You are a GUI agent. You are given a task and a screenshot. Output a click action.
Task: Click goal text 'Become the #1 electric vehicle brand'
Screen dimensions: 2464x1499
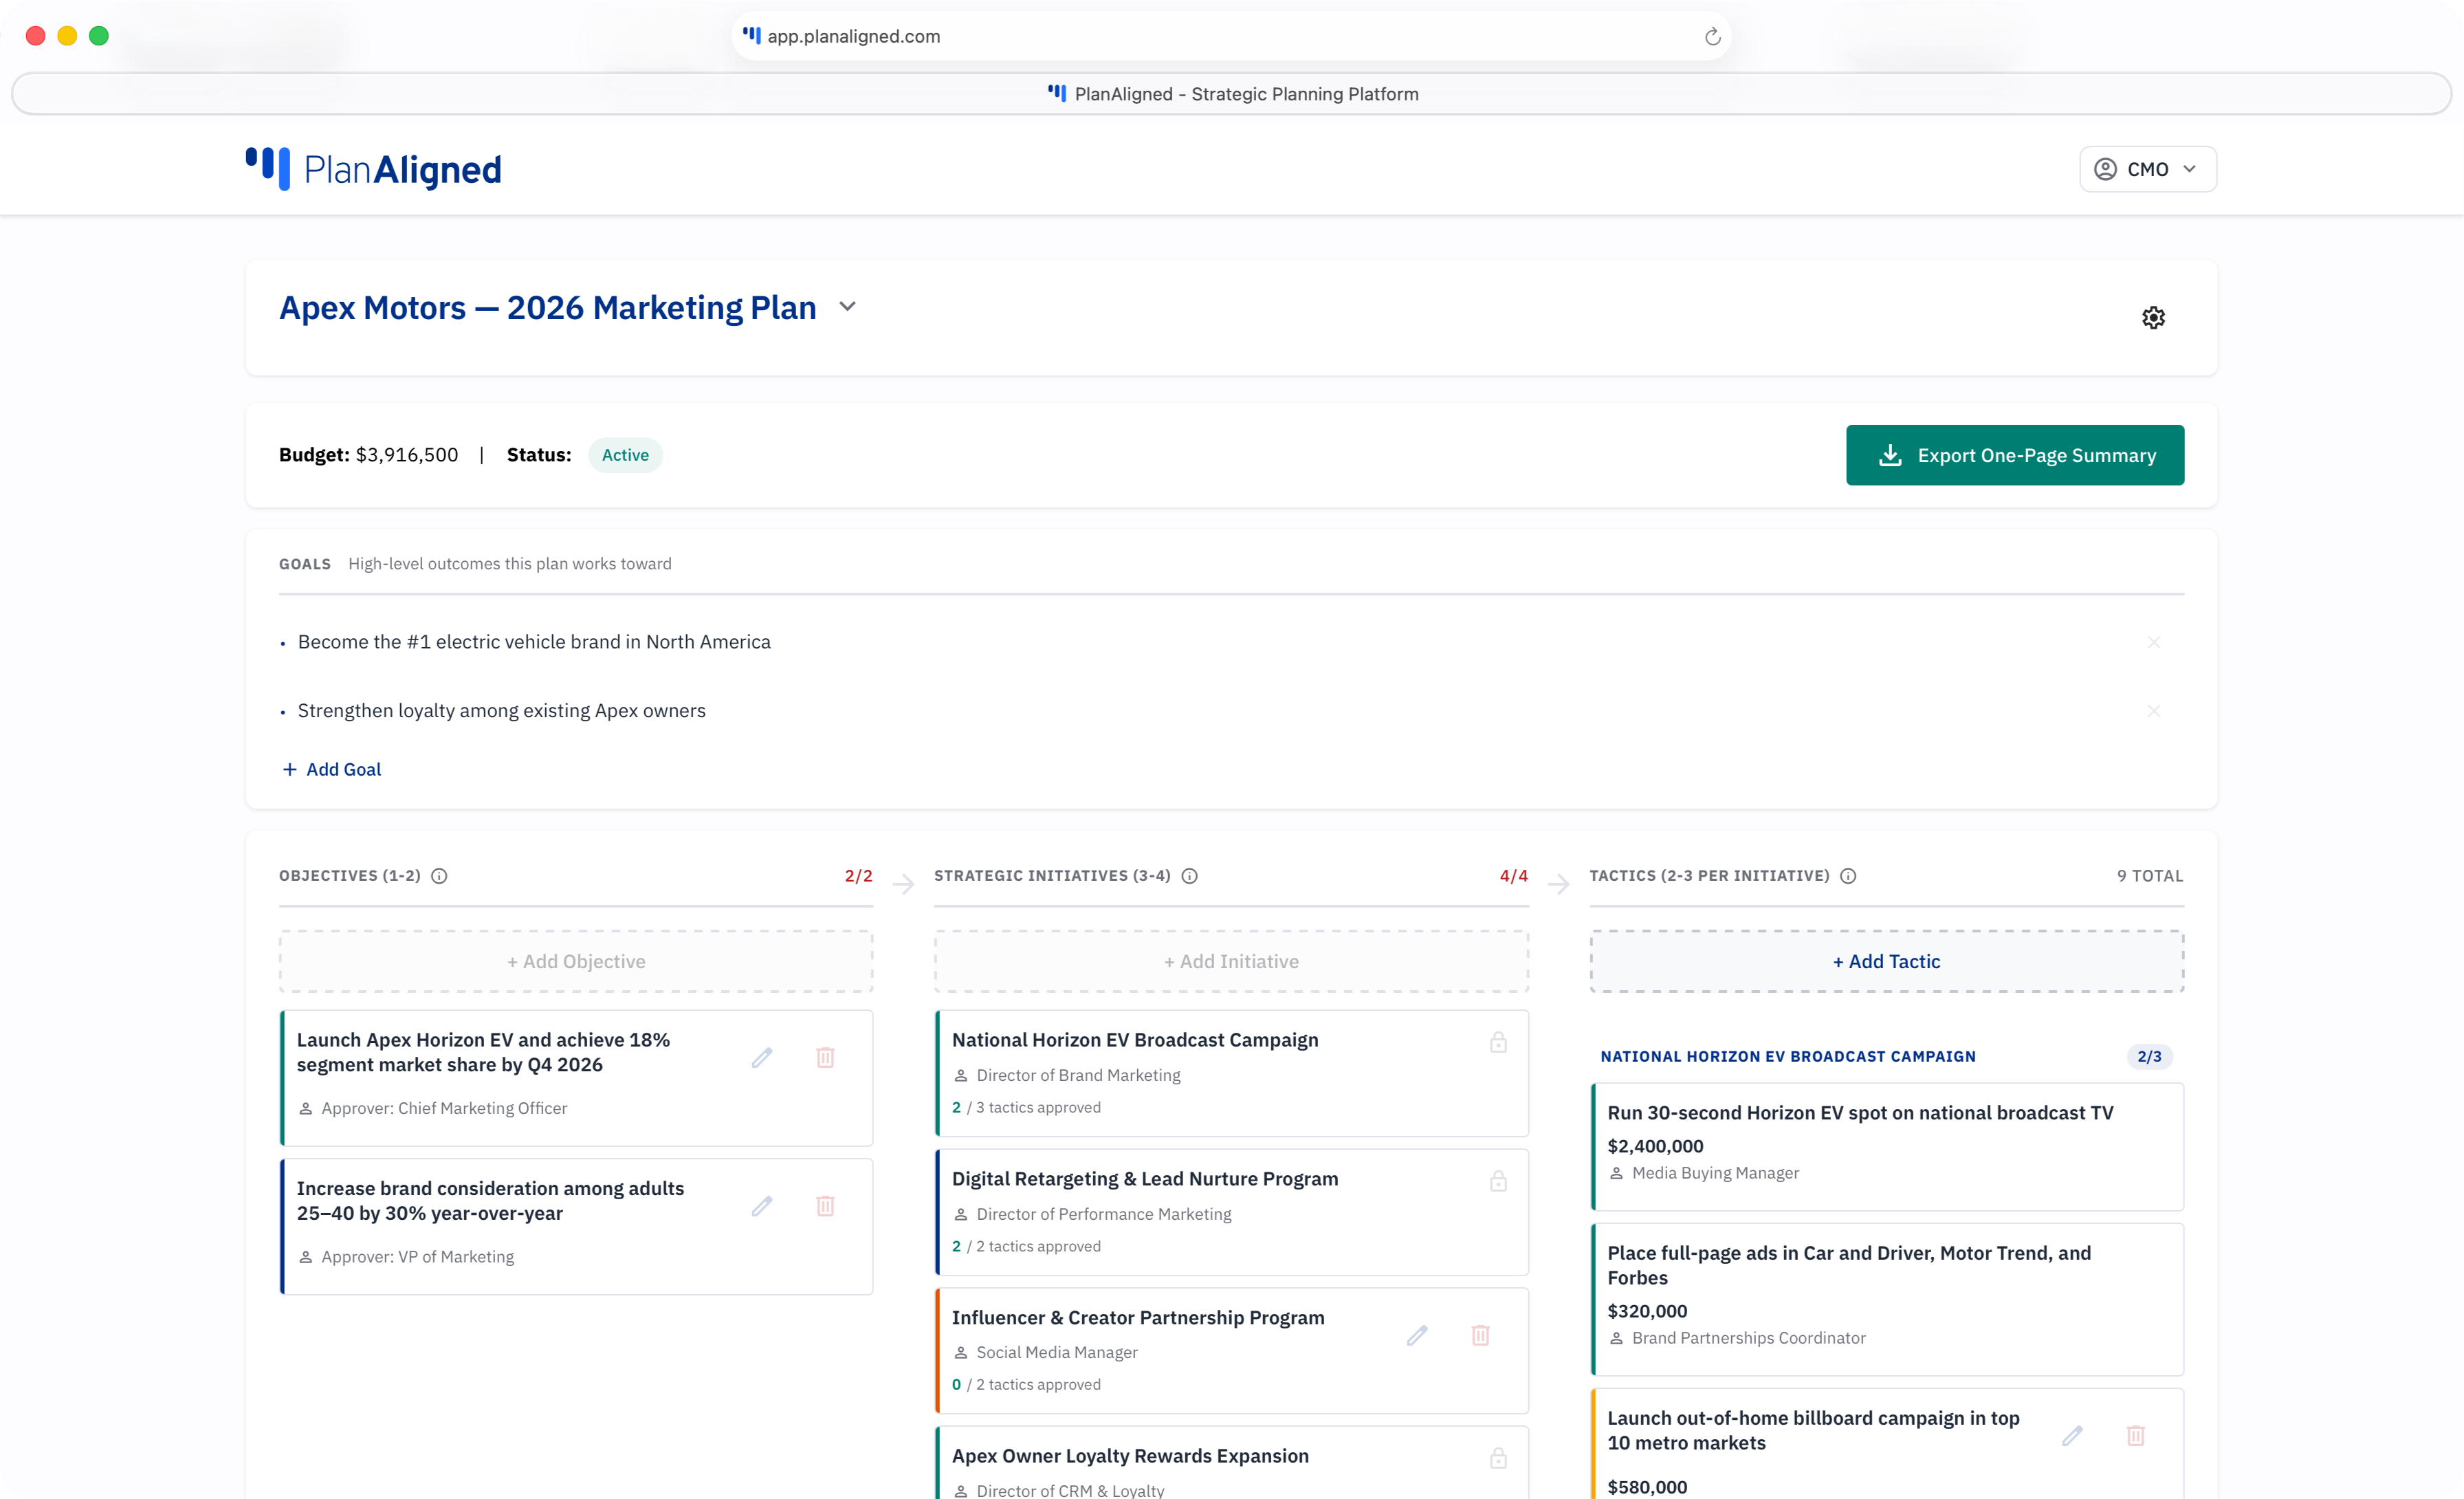(534, 642)
